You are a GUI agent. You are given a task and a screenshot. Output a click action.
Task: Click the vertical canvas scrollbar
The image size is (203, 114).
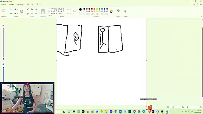[x=202, y=62]
